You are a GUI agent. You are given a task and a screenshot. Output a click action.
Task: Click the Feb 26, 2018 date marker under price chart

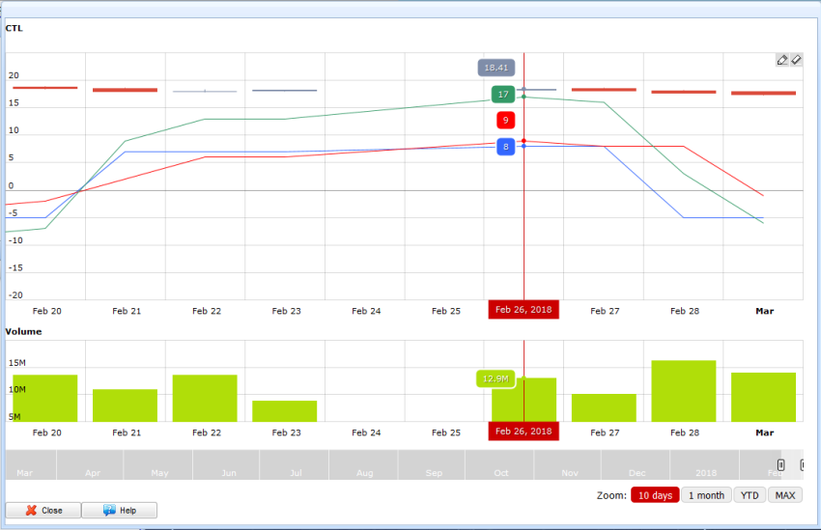point(524,310)
